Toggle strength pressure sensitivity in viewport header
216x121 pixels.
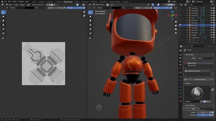[x=171, y=8]
